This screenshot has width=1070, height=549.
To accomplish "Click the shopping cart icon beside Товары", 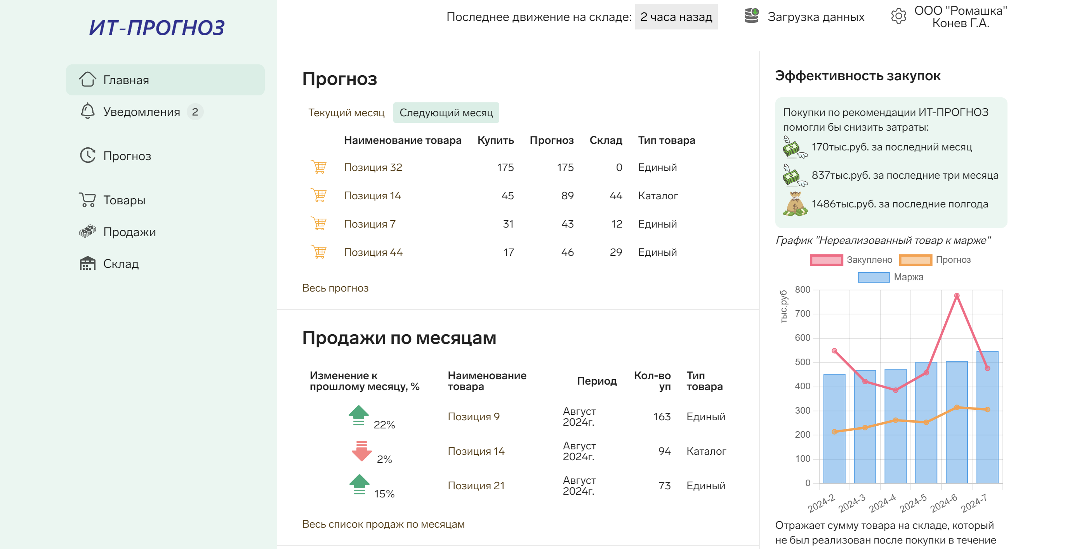I will (88, 200).
